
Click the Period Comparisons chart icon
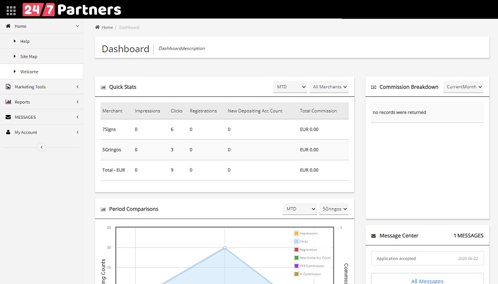pyautogui.click(x=103, y=209)
